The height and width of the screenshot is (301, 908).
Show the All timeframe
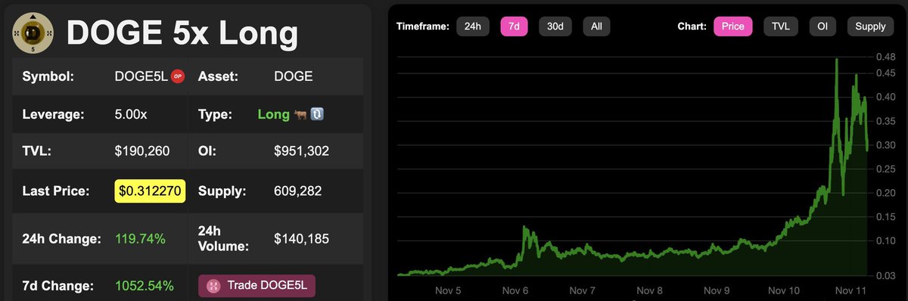point(596,26)
